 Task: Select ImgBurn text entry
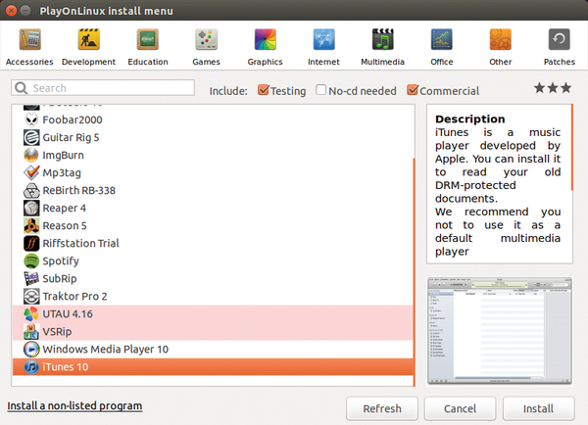point(63,155)
